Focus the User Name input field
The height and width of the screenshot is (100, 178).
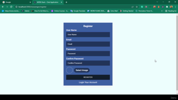tap(88, 34)
